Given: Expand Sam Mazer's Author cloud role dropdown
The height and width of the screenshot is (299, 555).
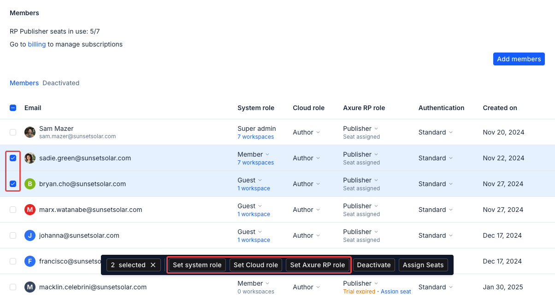Looking at the screenshot, I should click(x=306, y=132).
